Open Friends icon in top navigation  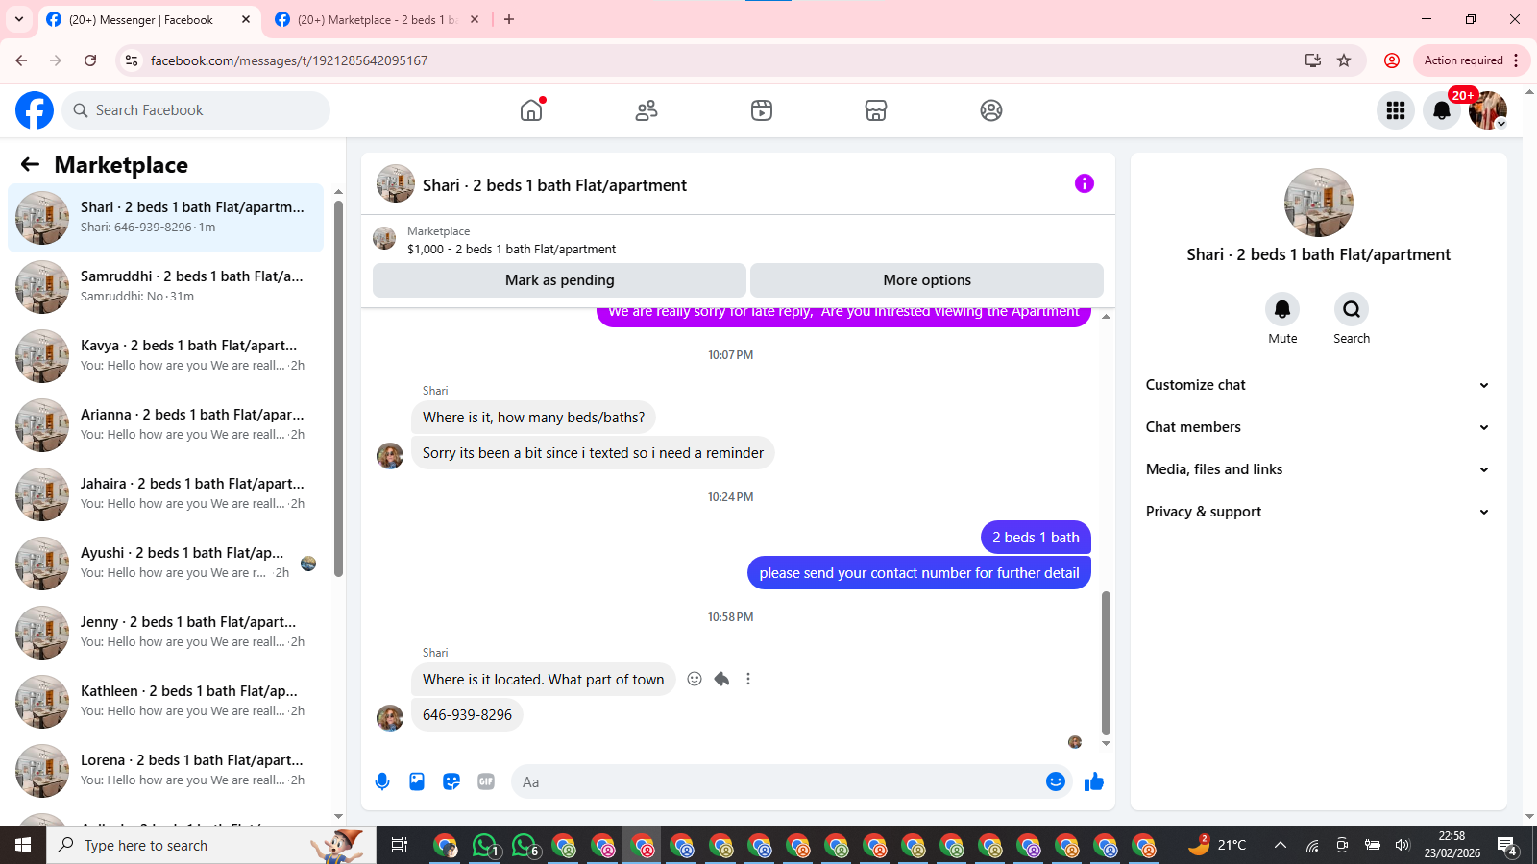pos(647,110)
